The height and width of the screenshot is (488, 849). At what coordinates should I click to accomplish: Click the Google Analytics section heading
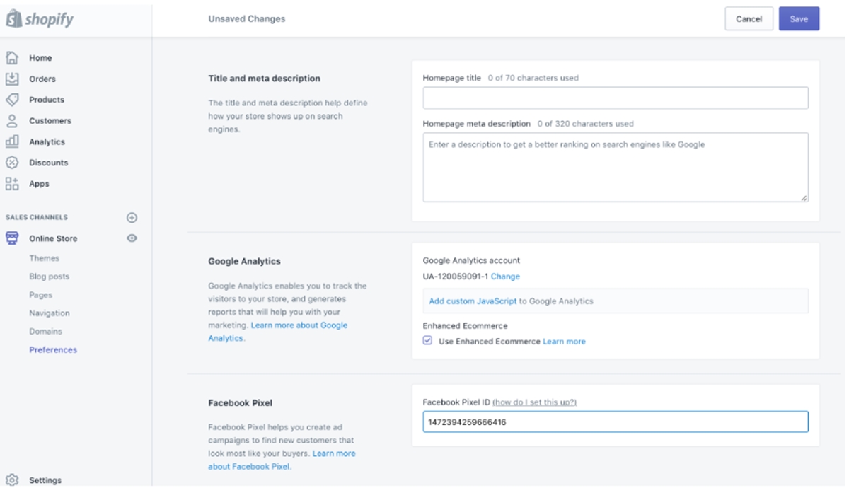coord(244,261)
